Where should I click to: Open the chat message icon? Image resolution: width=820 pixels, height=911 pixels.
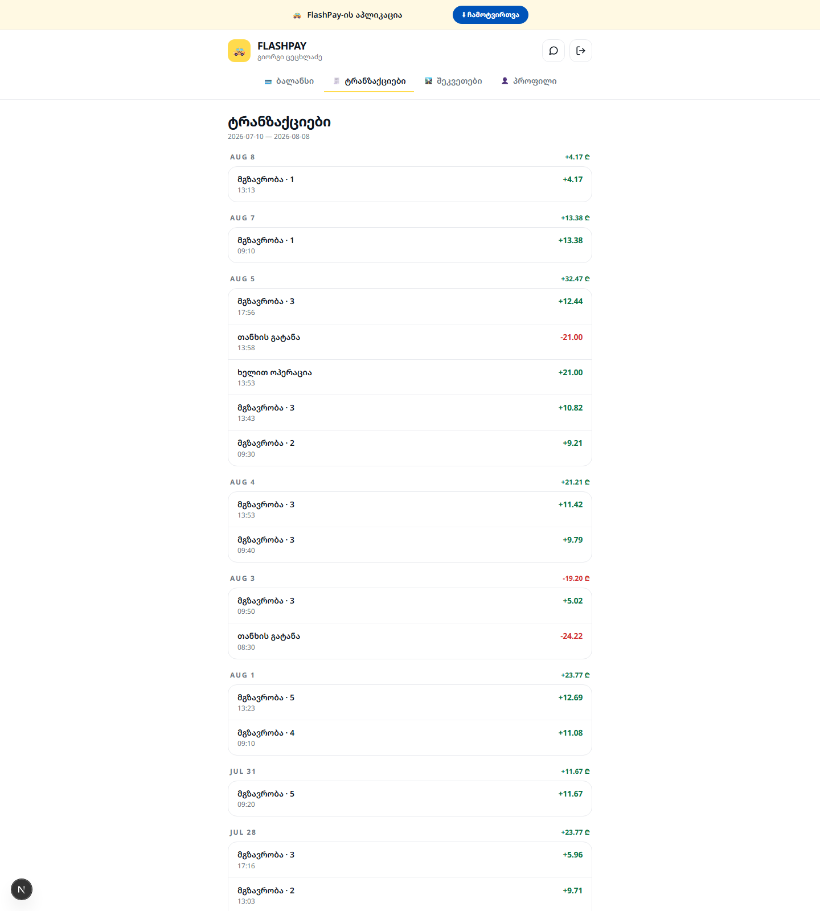click(553, 51)
